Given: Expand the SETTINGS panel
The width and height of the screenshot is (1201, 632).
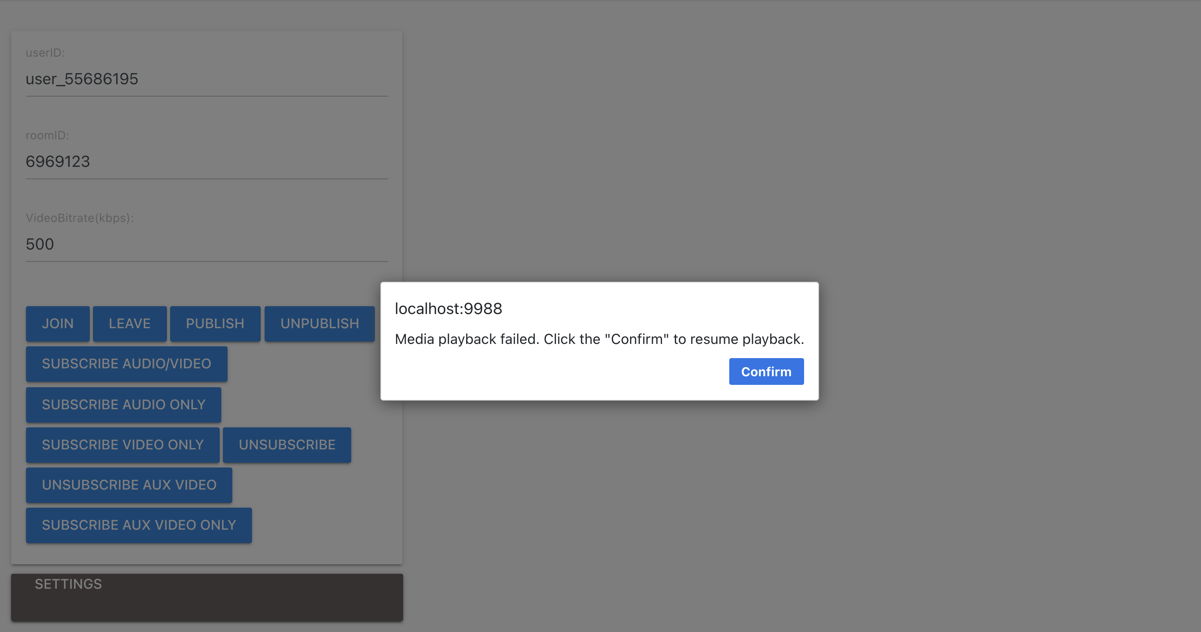Looking at the screenshot, I should [68, 584].
